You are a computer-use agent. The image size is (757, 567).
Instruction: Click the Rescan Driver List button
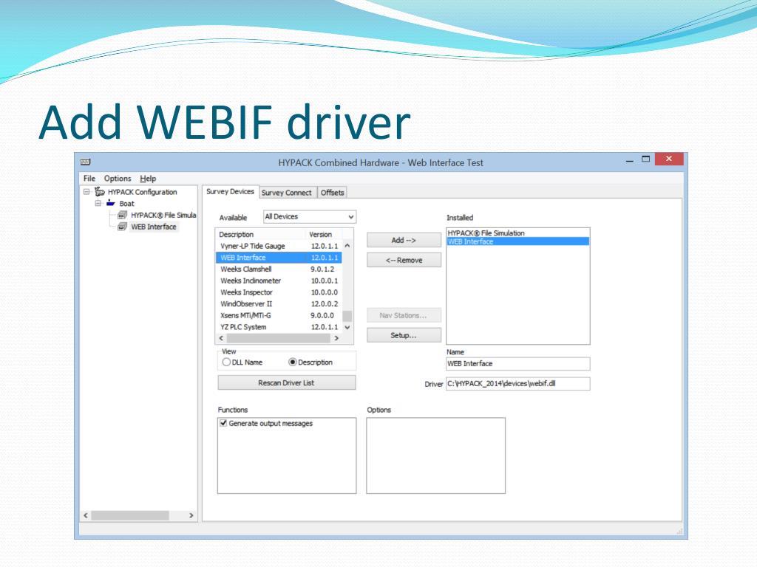click(286, 383)
